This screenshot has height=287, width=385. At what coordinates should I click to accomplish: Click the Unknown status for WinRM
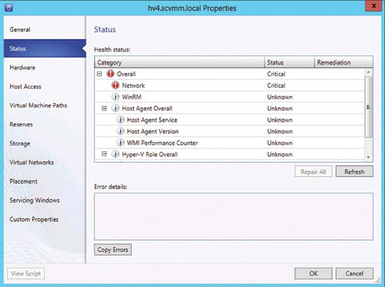point(280,97)
